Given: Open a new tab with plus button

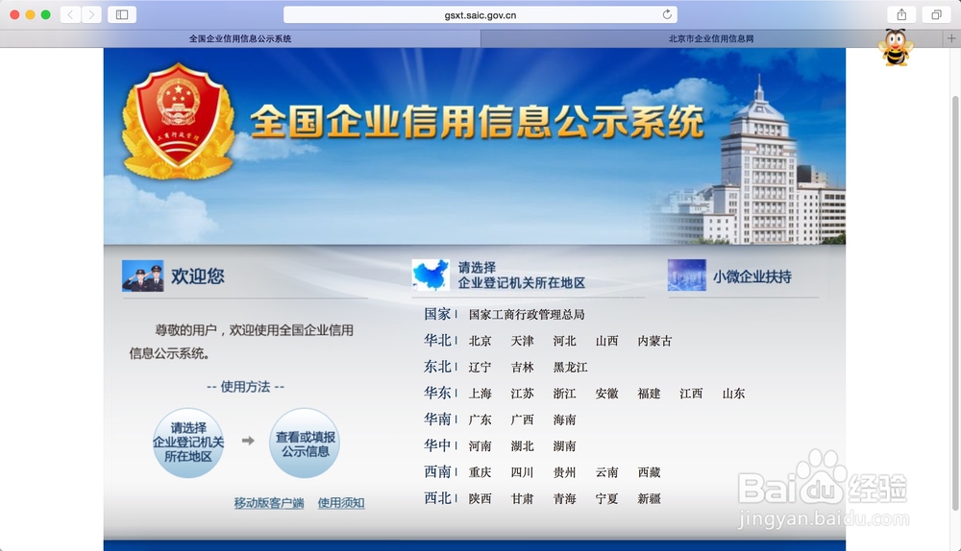Looking at the screenshot, I should coord(951,38).
